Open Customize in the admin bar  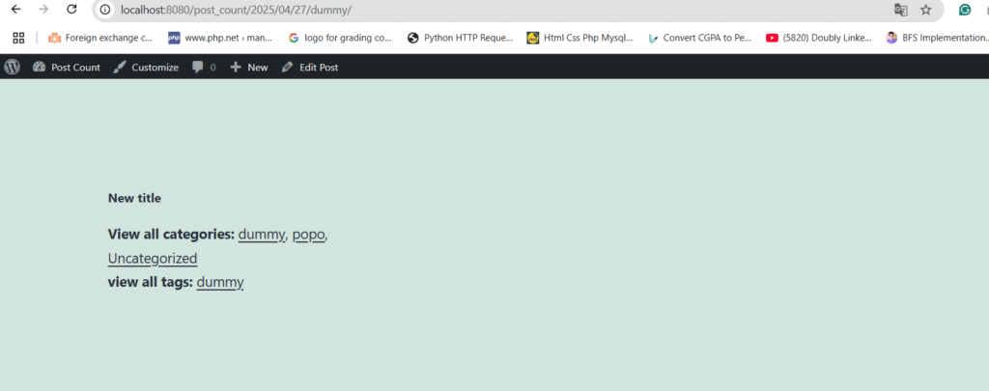146,67
